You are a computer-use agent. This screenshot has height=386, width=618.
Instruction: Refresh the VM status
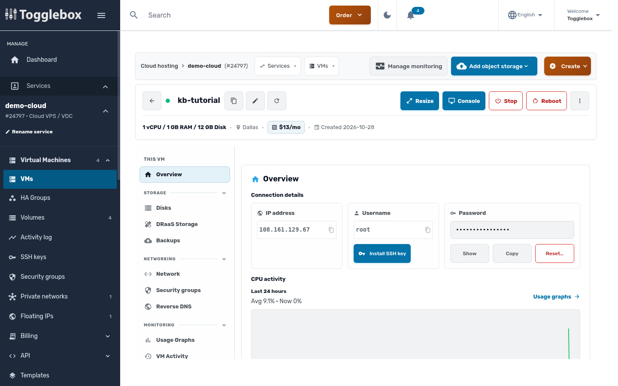click(x=277, y=101)
